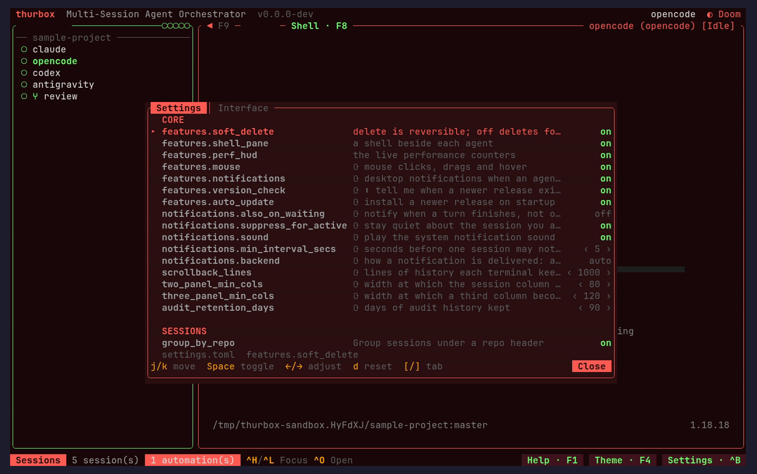The width and height of the screenshot is (757, 474).
Task: Click the circular arrow icon in features.version_check row
Action: (356, 191)
